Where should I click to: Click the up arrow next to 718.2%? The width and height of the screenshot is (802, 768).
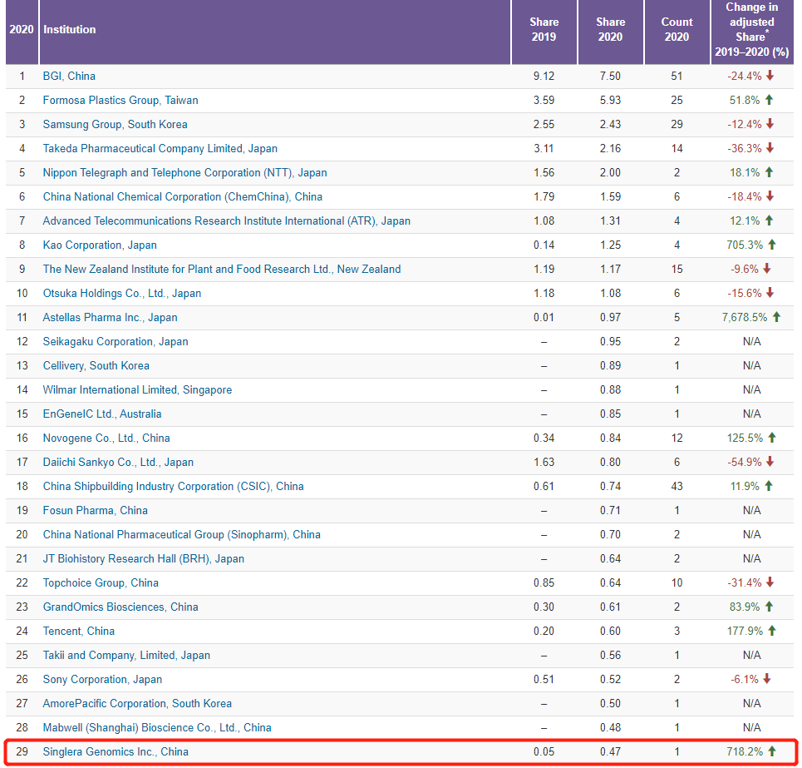tap(772, 751)
